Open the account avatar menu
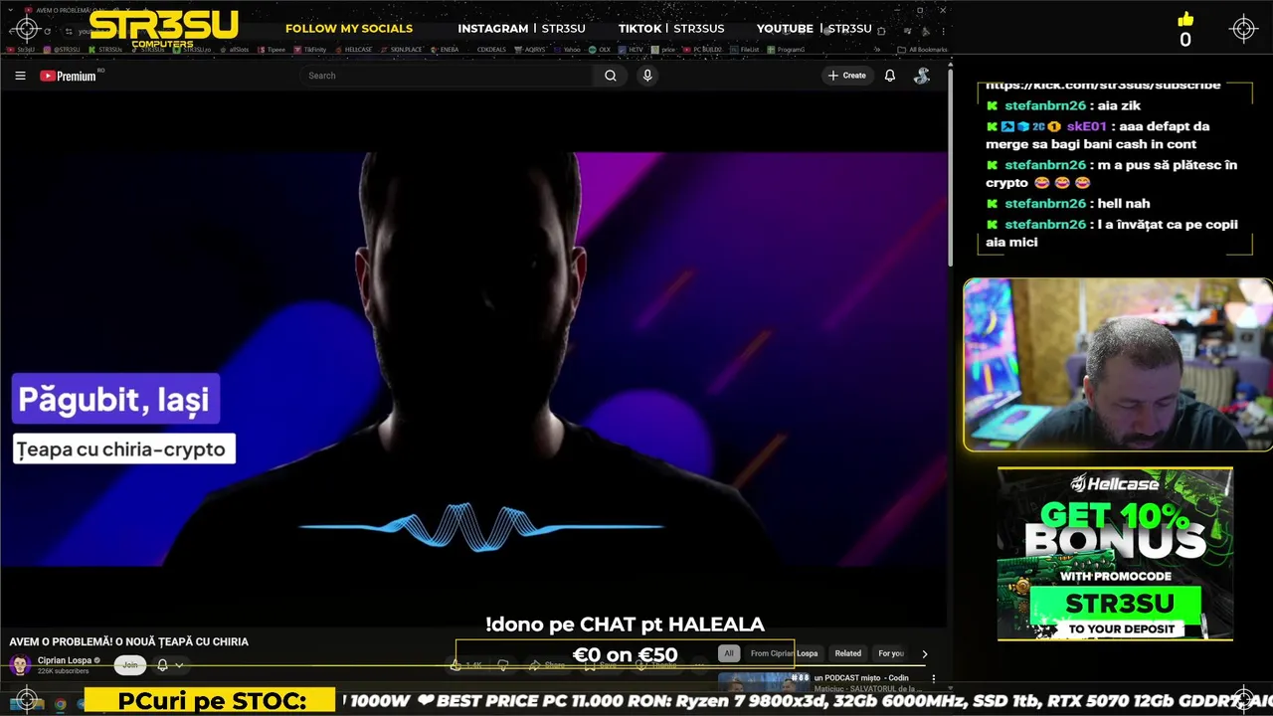This screenshot has height=716, width=1273. click(922, 76)
